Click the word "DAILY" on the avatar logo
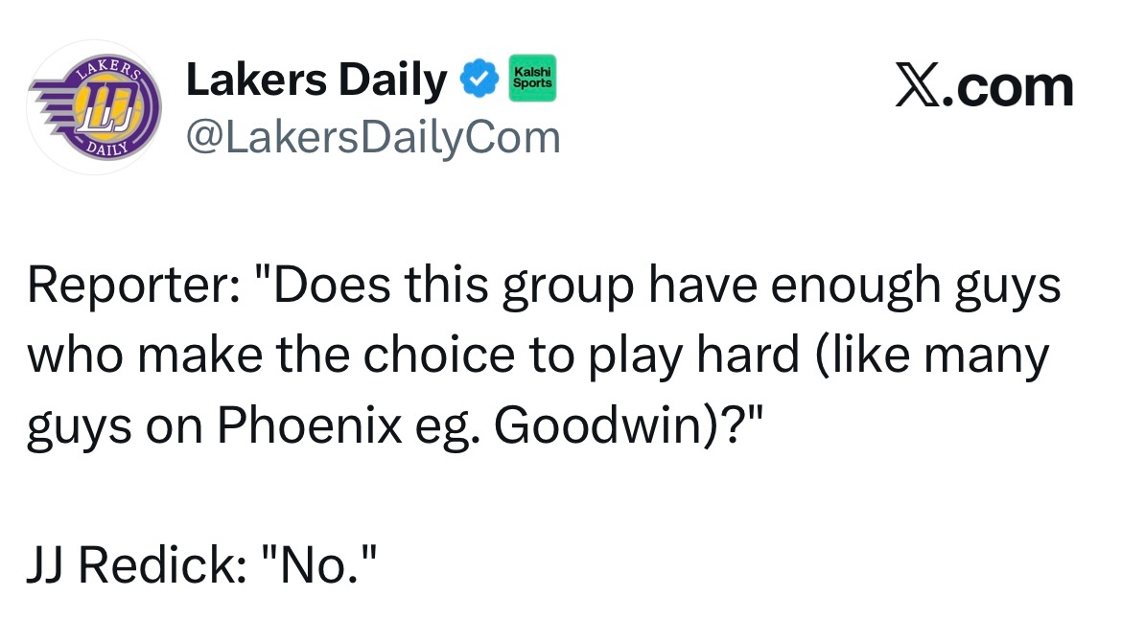Viewport: 1122px width, 642px height. click(107, 150)
